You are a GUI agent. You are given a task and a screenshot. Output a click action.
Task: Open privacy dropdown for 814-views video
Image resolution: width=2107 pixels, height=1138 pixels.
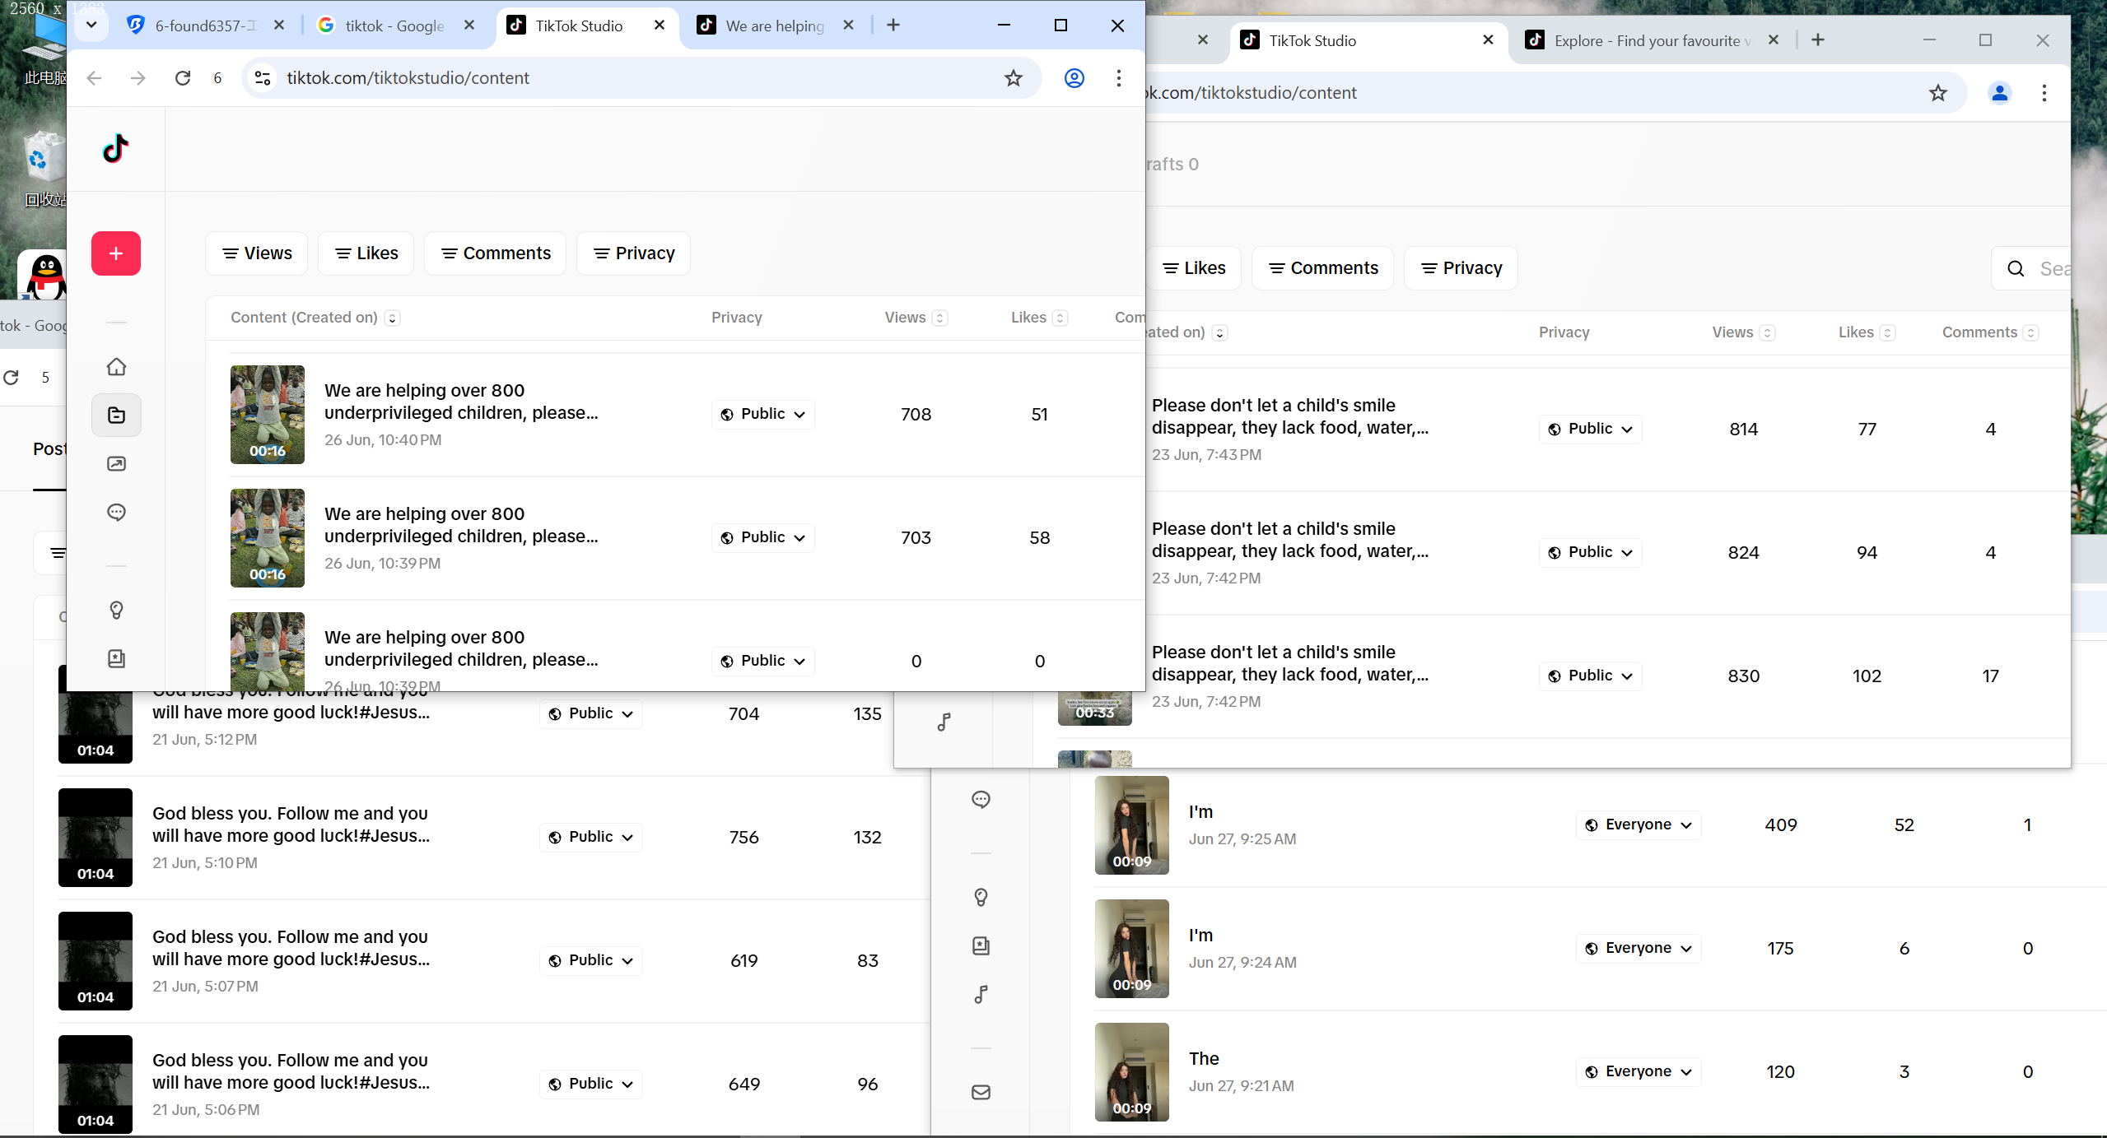[1591, 429]
